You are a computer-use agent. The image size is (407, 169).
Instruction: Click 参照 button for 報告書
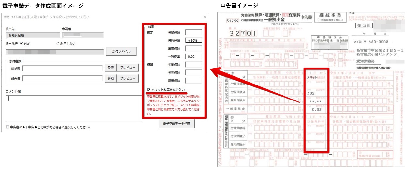110,78
